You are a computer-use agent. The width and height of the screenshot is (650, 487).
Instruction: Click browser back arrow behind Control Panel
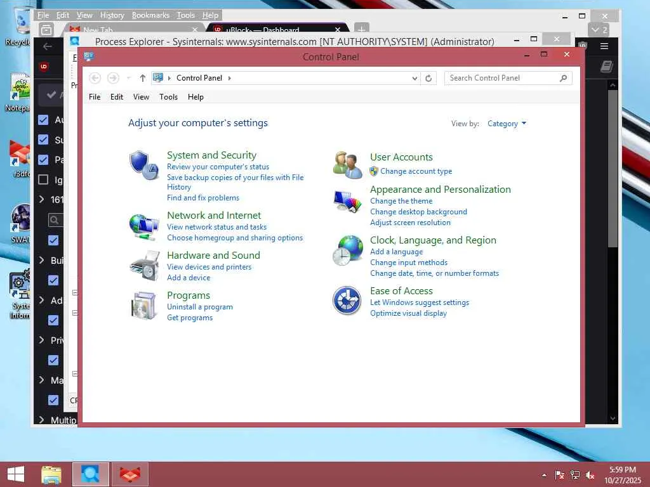[x=47, y=46]
